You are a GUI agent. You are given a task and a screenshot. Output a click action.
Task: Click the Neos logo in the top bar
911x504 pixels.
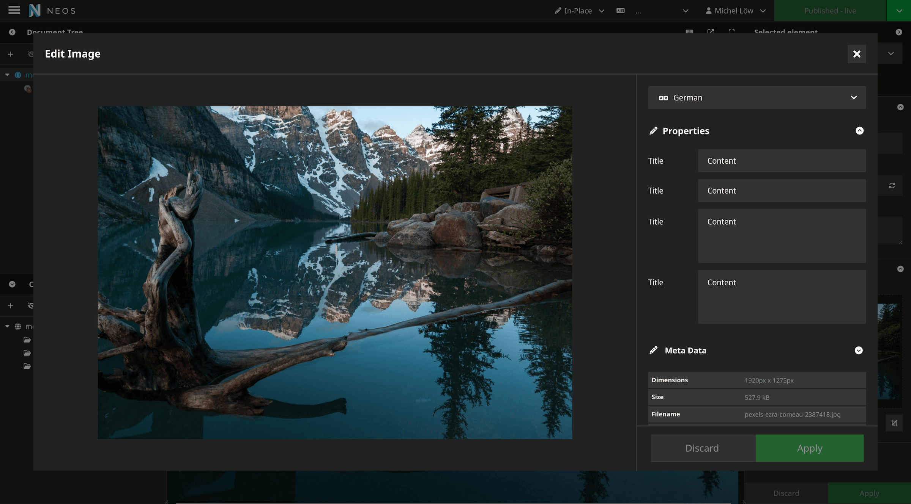35,10
